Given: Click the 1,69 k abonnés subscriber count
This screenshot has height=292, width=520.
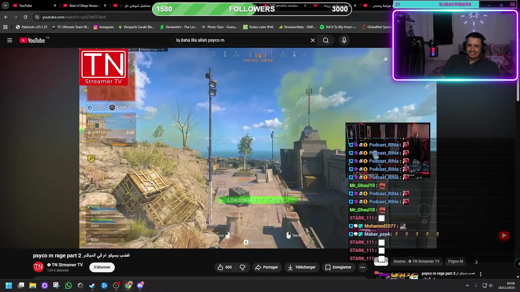Looking at the screenshot, I should pyautogui.click(x=58, y=271).
